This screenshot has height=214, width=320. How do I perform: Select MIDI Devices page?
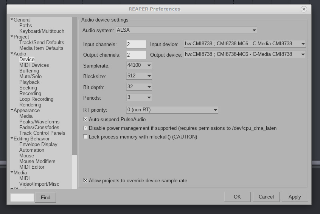(34, 65)
